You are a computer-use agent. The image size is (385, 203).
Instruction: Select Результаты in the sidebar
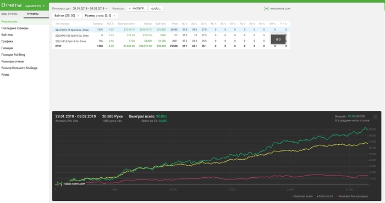(9, 21)
